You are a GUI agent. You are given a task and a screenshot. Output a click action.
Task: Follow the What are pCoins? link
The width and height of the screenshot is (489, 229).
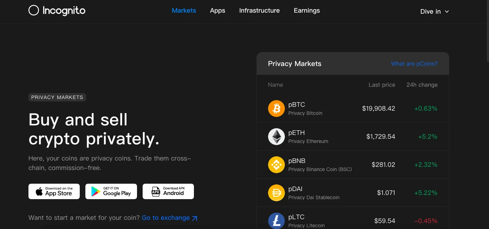point(414,64)
